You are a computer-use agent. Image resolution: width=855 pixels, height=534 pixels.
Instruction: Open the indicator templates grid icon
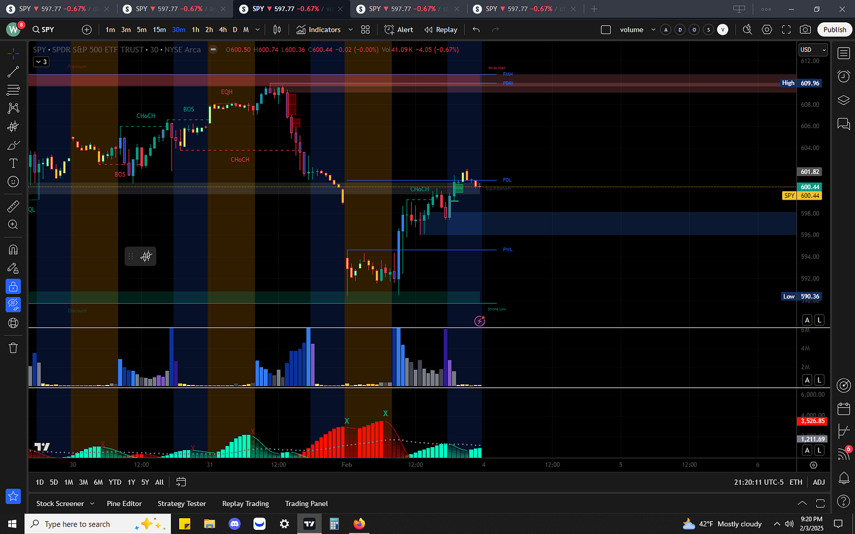tap(365, 29)
